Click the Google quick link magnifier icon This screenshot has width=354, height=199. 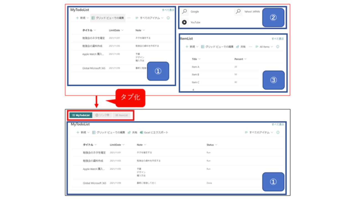[x=184, y=12]
